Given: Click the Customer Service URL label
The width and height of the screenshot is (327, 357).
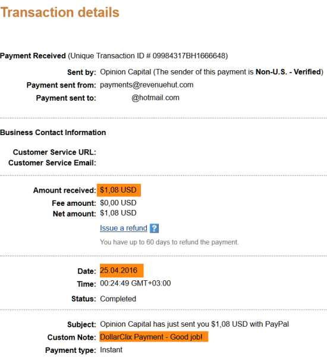Looking at the screenshot, I should [x=55, y=152].
